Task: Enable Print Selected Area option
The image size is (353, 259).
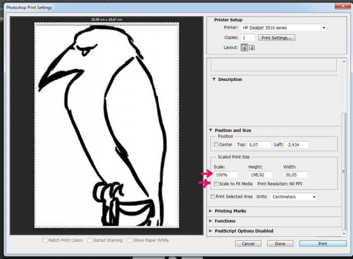Action: [212, 196]
